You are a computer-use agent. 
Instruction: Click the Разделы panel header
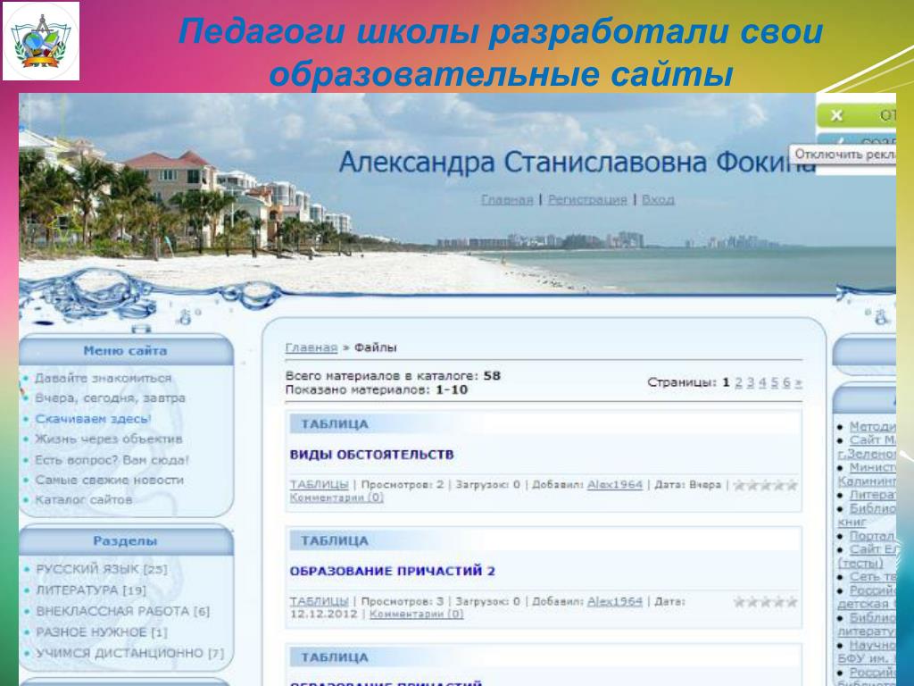(125, 540)
